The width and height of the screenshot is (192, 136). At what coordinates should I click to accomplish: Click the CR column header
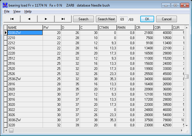[144, 27]
